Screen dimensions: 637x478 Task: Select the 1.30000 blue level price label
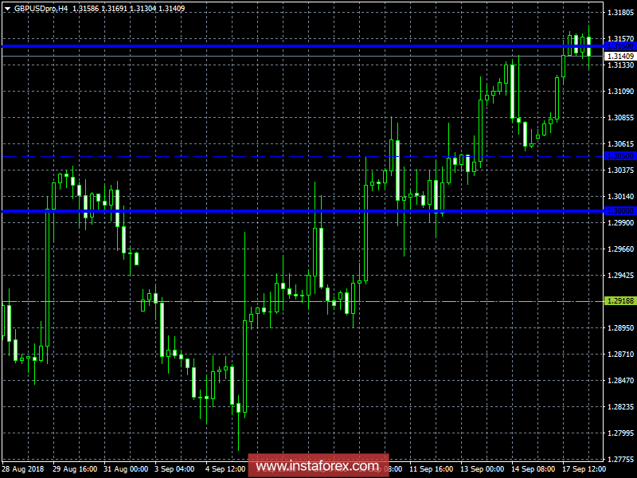click(620, 211)
